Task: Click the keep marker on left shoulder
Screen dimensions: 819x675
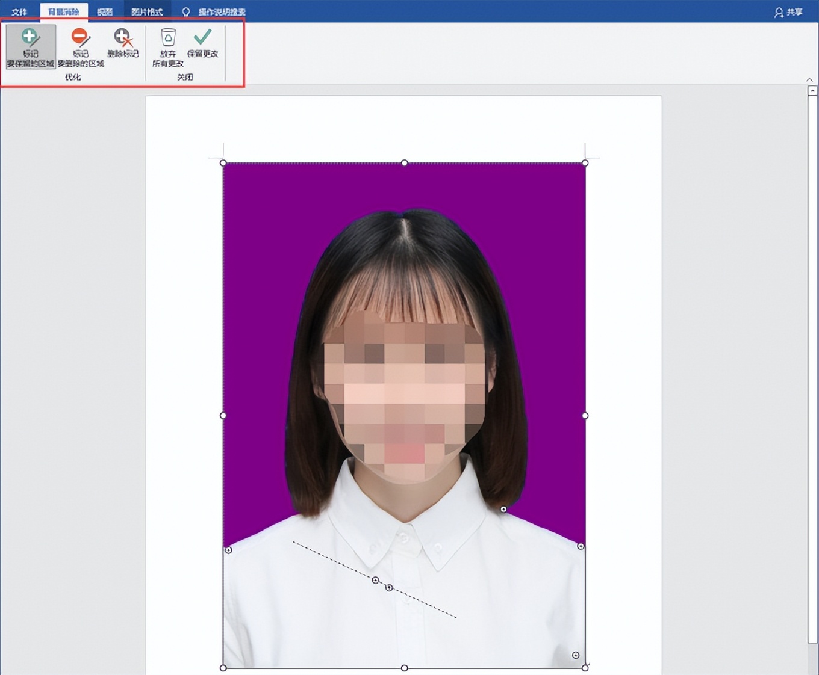Action: 228,550
